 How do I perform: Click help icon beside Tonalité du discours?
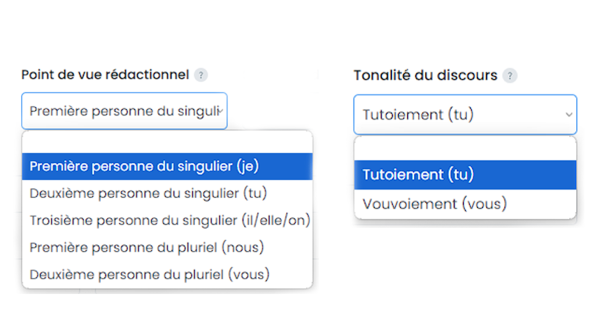[x=510, y=76]
